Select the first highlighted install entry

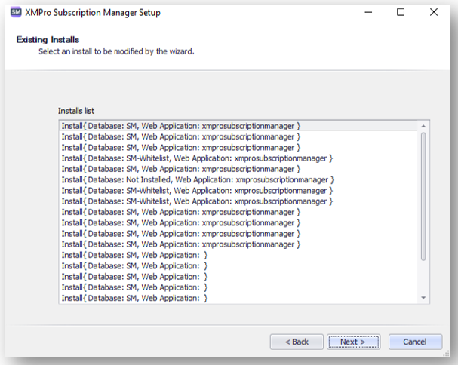point(238,126)
